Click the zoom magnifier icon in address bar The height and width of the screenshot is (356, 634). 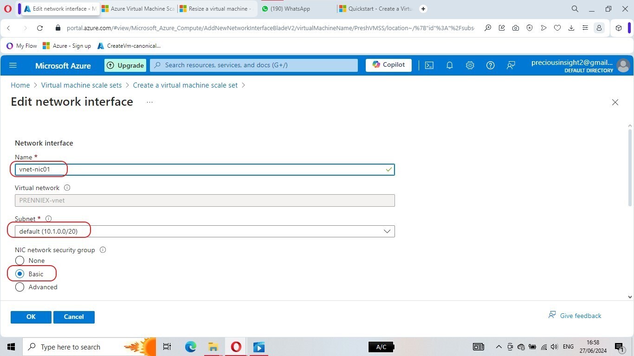pyautogui.click(x=488, y=28)
